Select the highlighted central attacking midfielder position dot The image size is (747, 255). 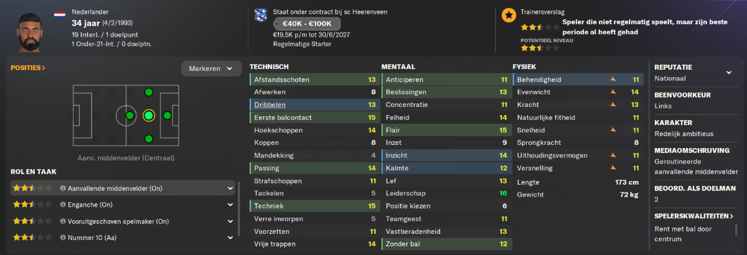(148, 116)
